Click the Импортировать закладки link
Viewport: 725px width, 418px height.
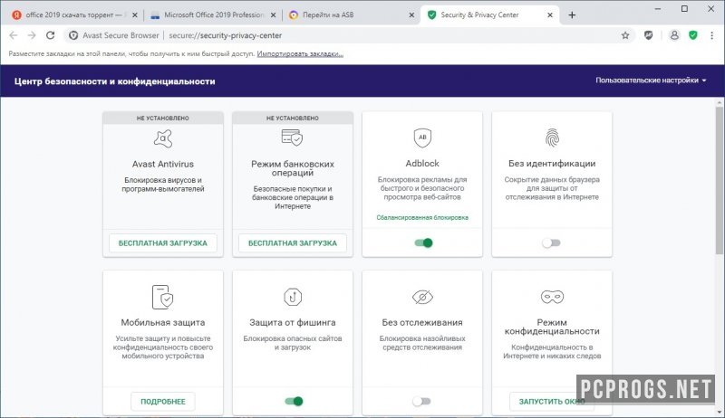point(300,54)
